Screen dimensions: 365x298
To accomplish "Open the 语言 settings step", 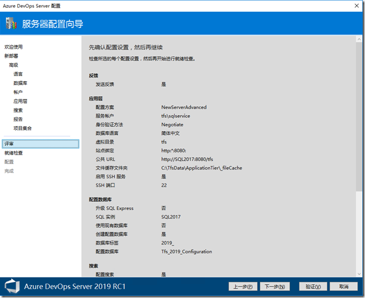I will 18,74.
